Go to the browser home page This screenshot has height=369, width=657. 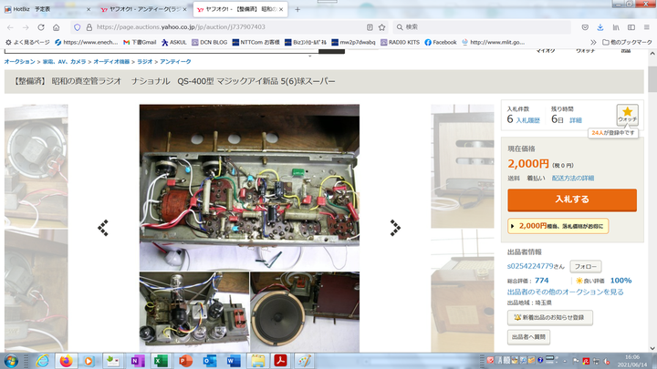coord(56,27)
